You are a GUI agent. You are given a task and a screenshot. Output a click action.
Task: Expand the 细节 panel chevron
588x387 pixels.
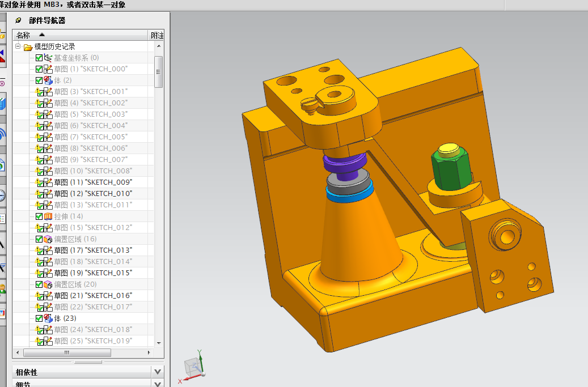(x=158, y=384)
